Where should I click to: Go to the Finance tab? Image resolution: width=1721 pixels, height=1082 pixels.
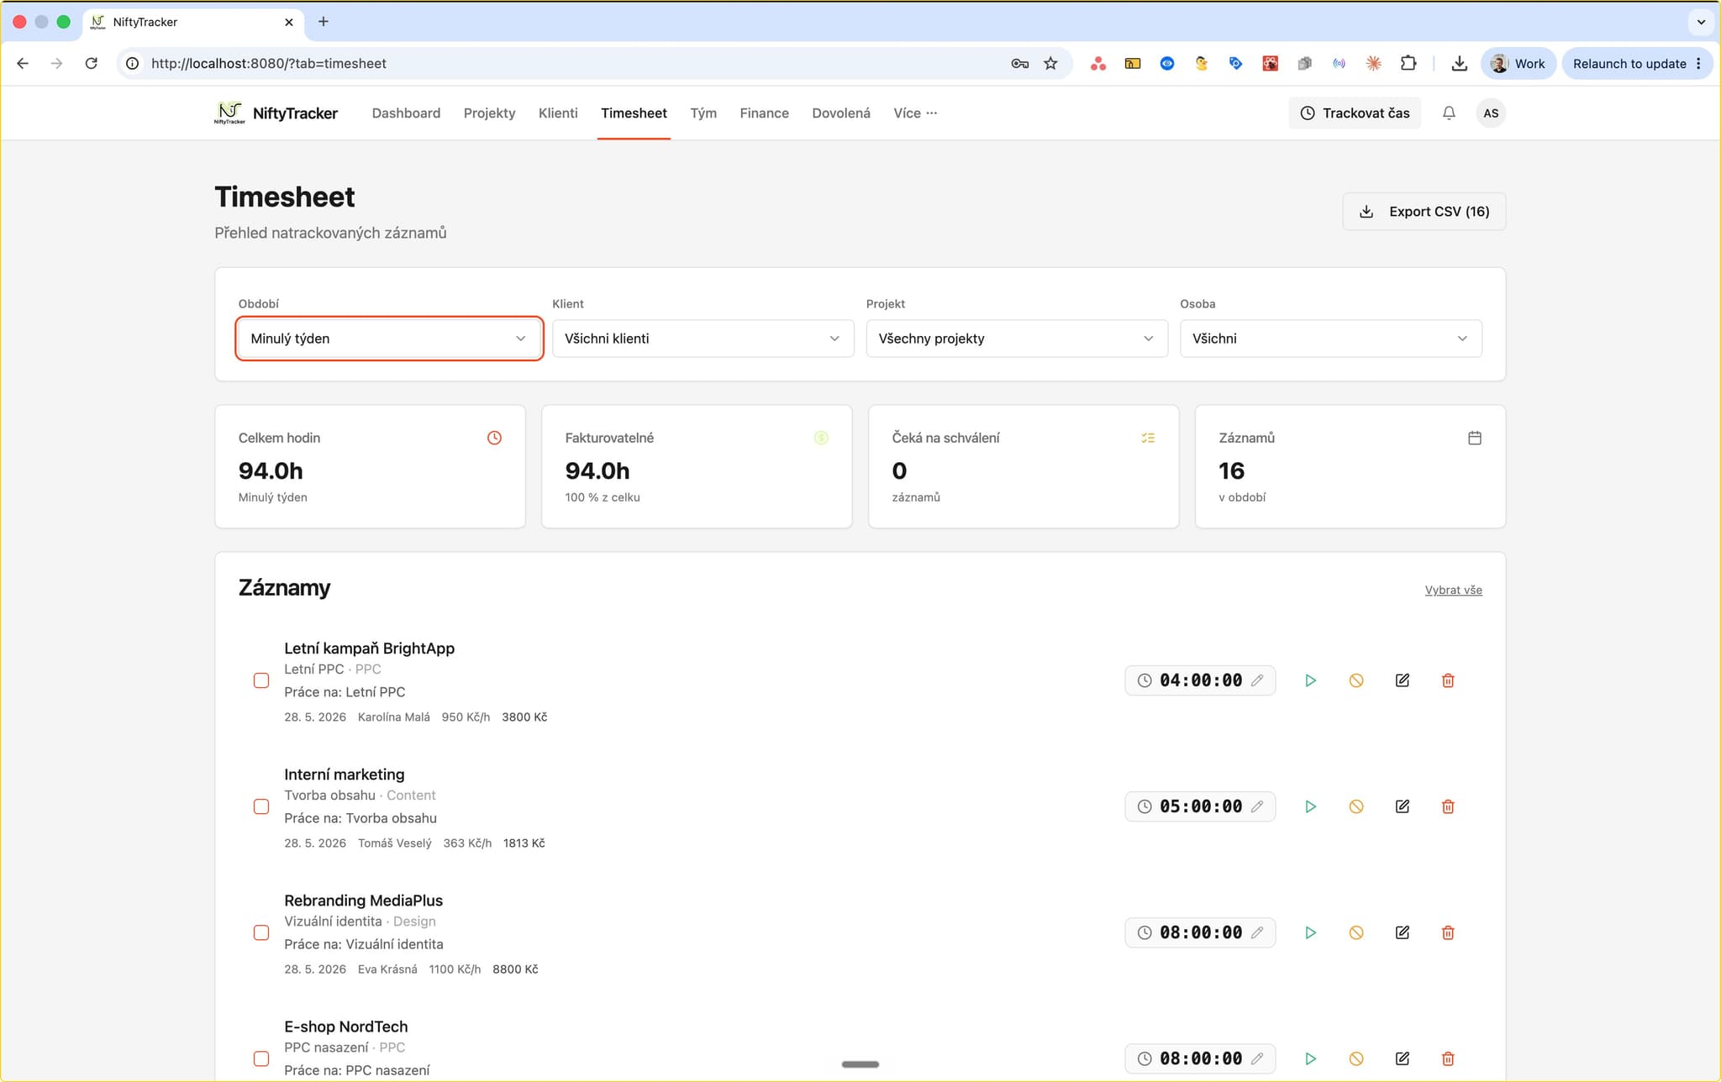click(x=764, y=113)
